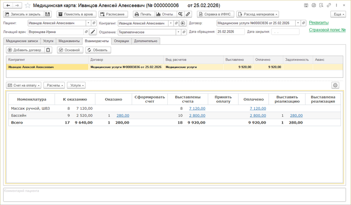
Task: Open the Отделение field dropdown list
Action: tap(178, 32)
